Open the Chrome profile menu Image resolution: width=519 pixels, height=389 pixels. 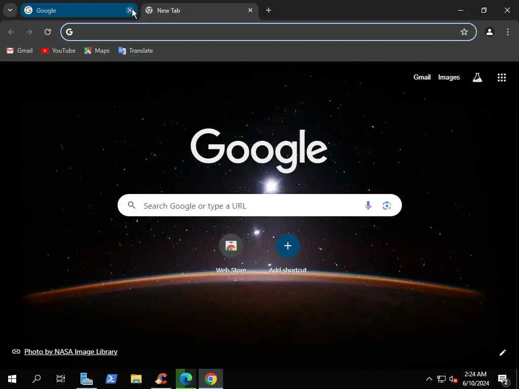click(x=490, y=32)
